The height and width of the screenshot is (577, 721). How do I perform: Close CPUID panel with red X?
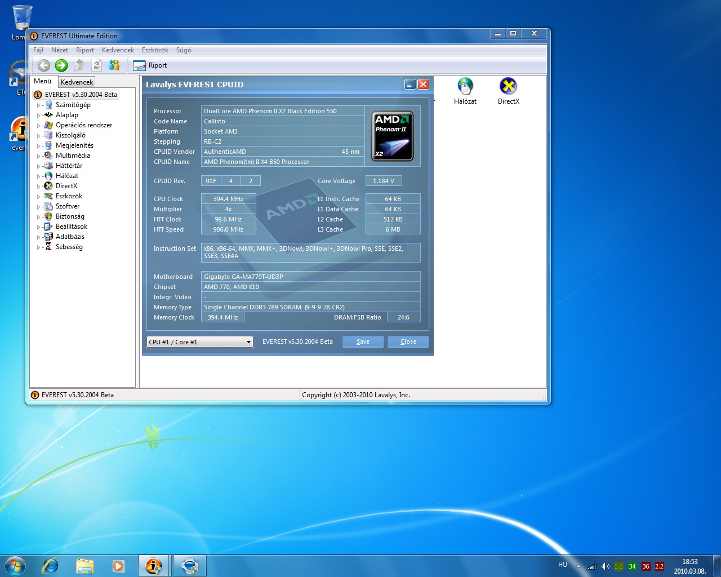pyautogui.click(x=423, y=85)
